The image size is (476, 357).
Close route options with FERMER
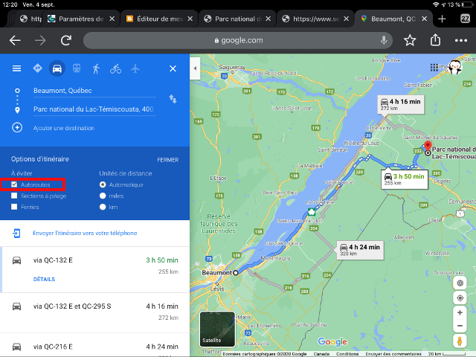pos(167,160)
